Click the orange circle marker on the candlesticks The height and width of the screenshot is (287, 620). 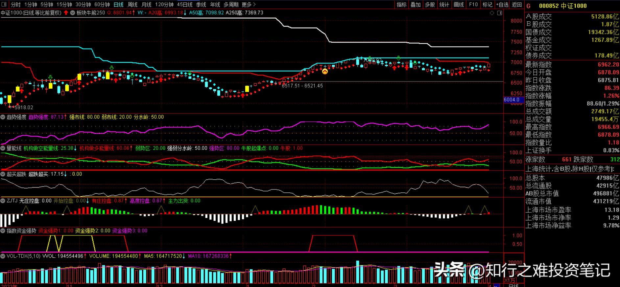coord(325,71)
